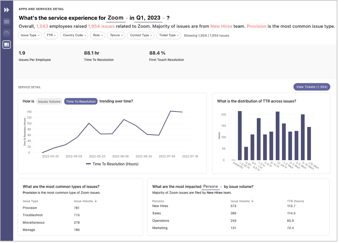339x243 pixels.
Task: Click the highlighted New Hires link in the summary
Action: click(x=221, y=26)
